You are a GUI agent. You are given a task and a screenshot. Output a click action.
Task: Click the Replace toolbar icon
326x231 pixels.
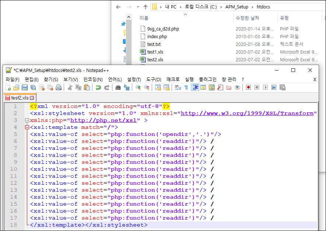tap(127, 87)
